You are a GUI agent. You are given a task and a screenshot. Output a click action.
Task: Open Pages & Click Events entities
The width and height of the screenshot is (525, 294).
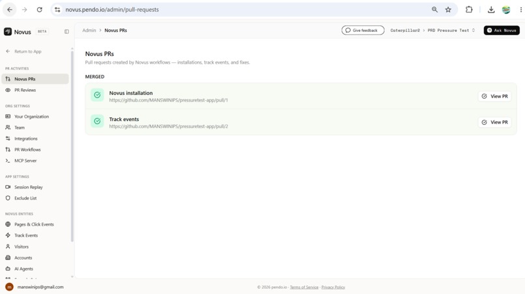[35, 224]
